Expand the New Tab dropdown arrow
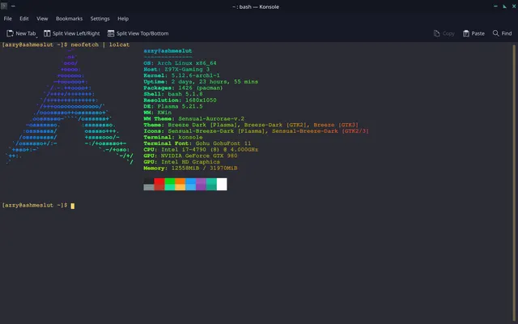Viewport: 518px width, 324px height. (36, 37)
